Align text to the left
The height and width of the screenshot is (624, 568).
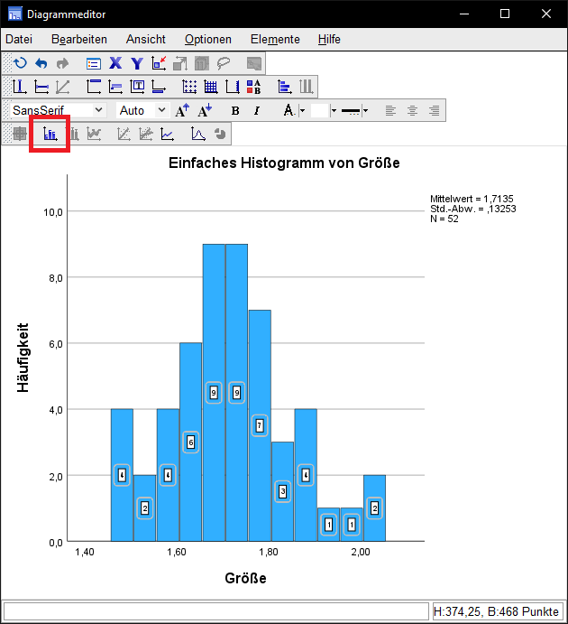coord(391,110)
